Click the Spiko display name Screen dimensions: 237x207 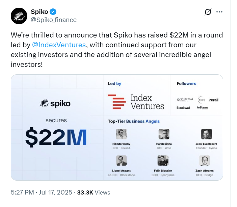click(39, 12)
